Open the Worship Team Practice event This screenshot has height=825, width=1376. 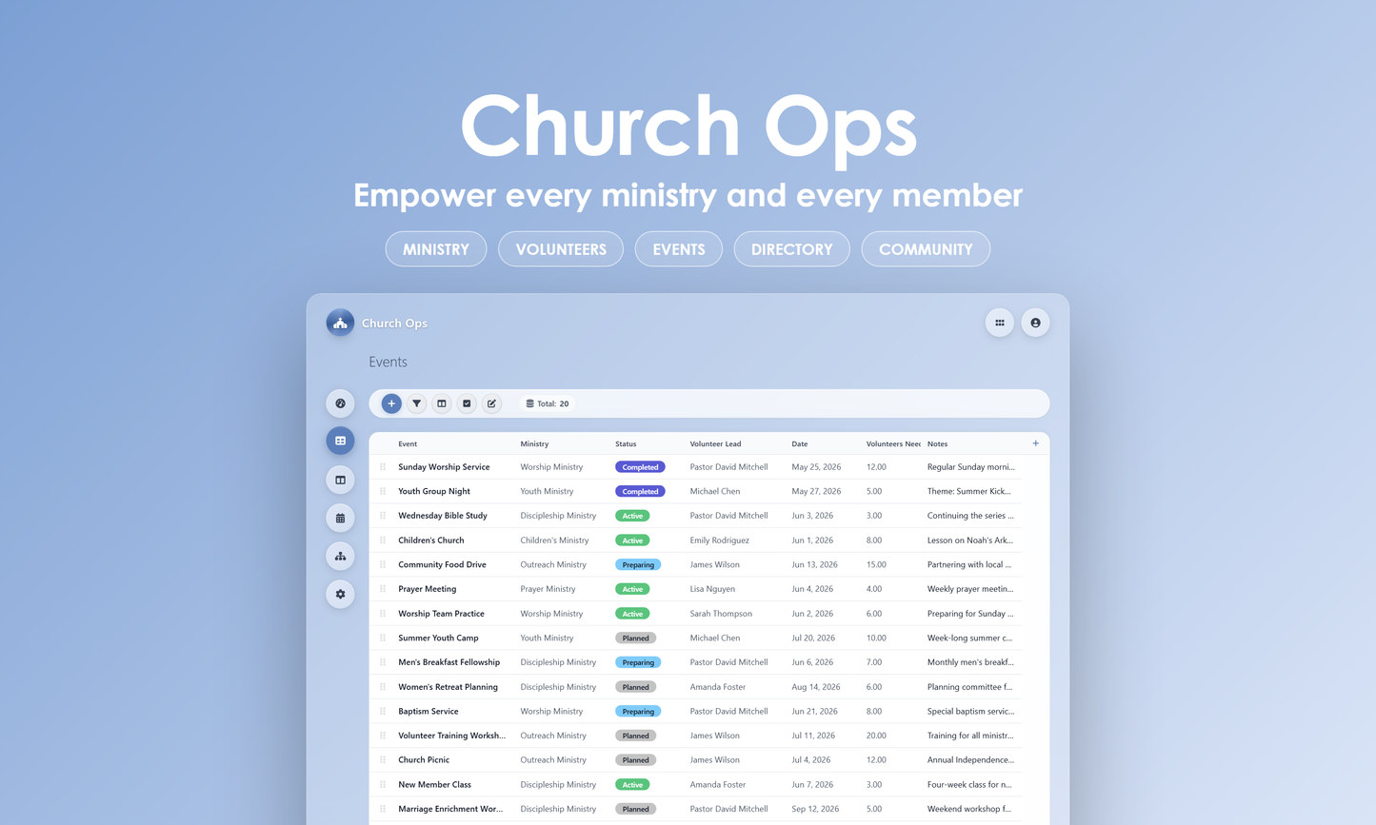click(441, 614)
